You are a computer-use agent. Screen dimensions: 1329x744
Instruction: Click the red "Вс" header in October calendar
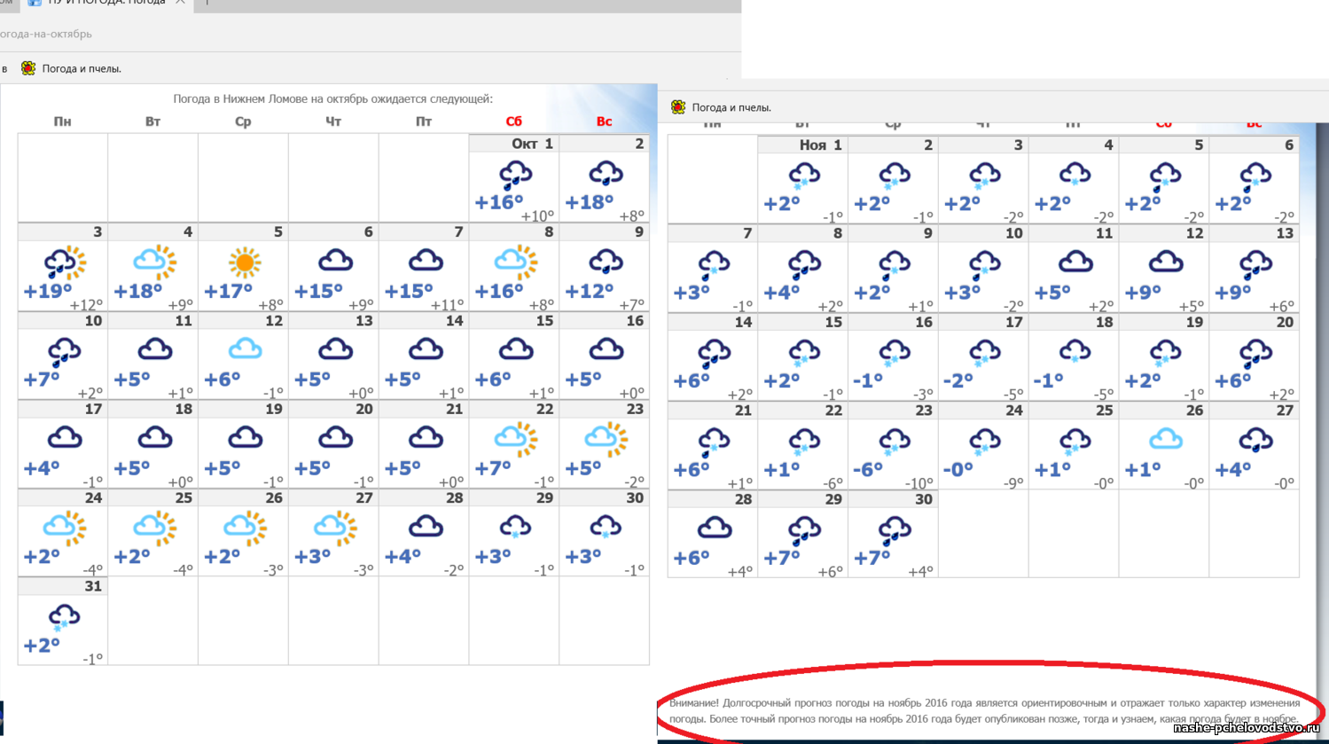click(604, 121)
